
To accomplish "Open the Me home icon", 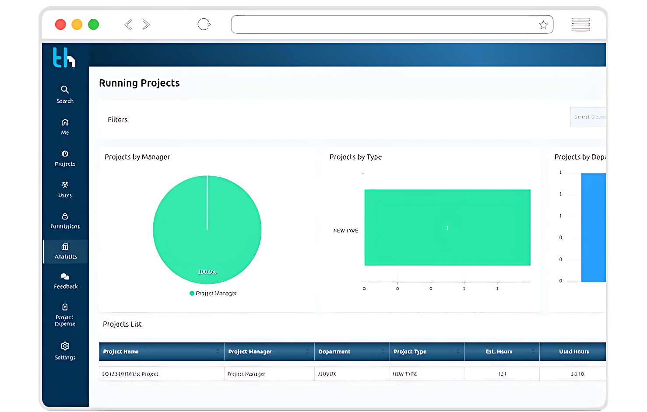I will (x=65, y=122).
